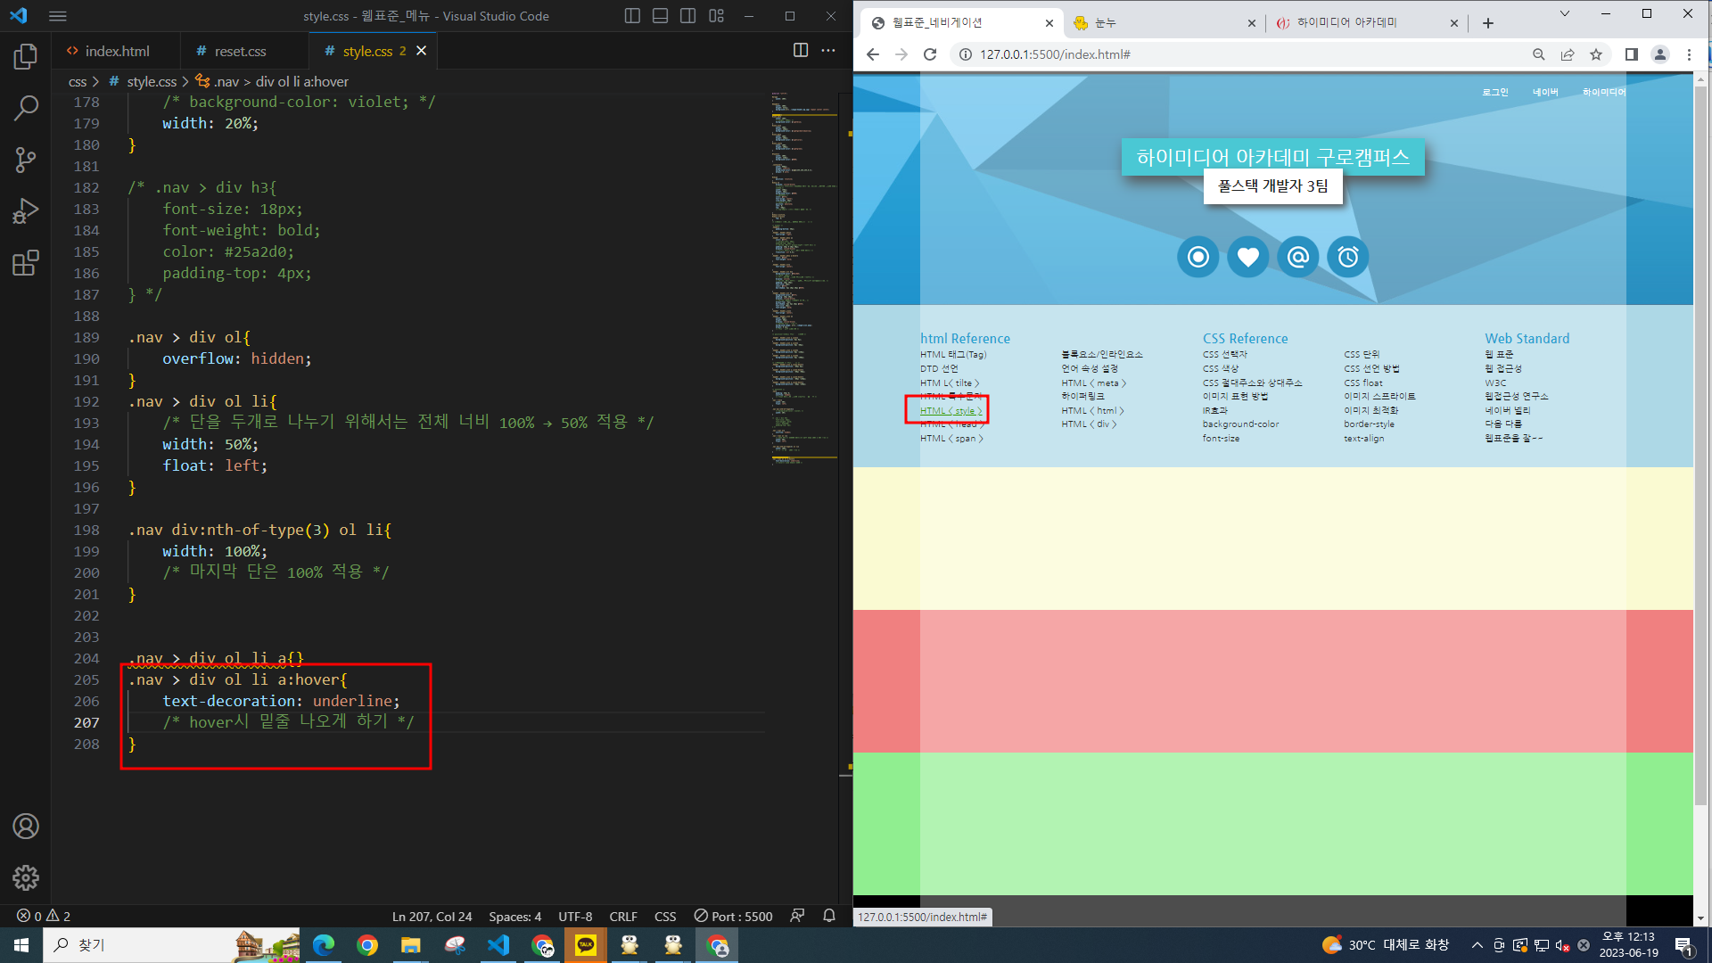This screenshot has height=963, width=1712.
Task: Toggle the bottom panel layout button
Action: click(660, 16)
